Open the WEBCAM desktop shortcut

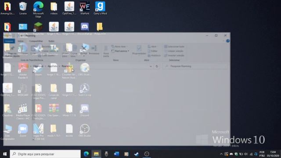23,90
